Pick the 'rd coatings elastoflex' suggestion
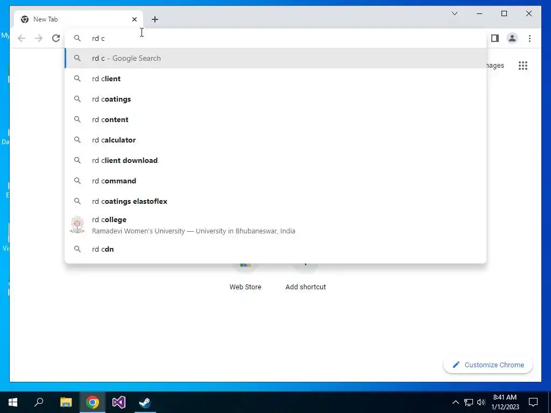The image size is (551, 413). (x=275, y=201)
